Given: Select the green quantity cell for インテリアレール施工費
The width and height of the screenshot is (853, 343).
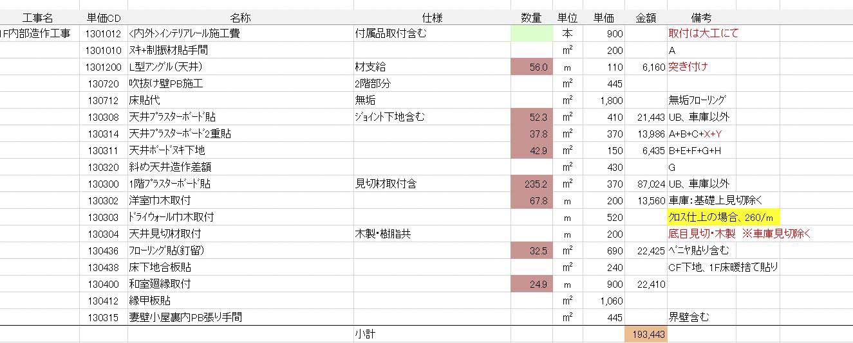Looking at the screenshot, I should coord(532,33).
